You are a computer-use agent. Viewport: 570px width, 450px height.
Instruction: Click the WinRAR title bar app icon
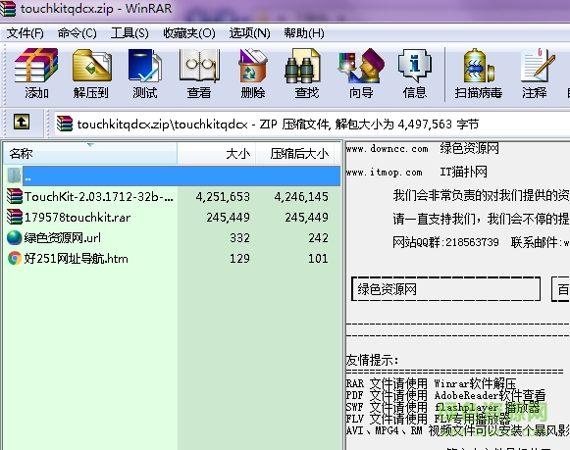[x=8, y=8]
